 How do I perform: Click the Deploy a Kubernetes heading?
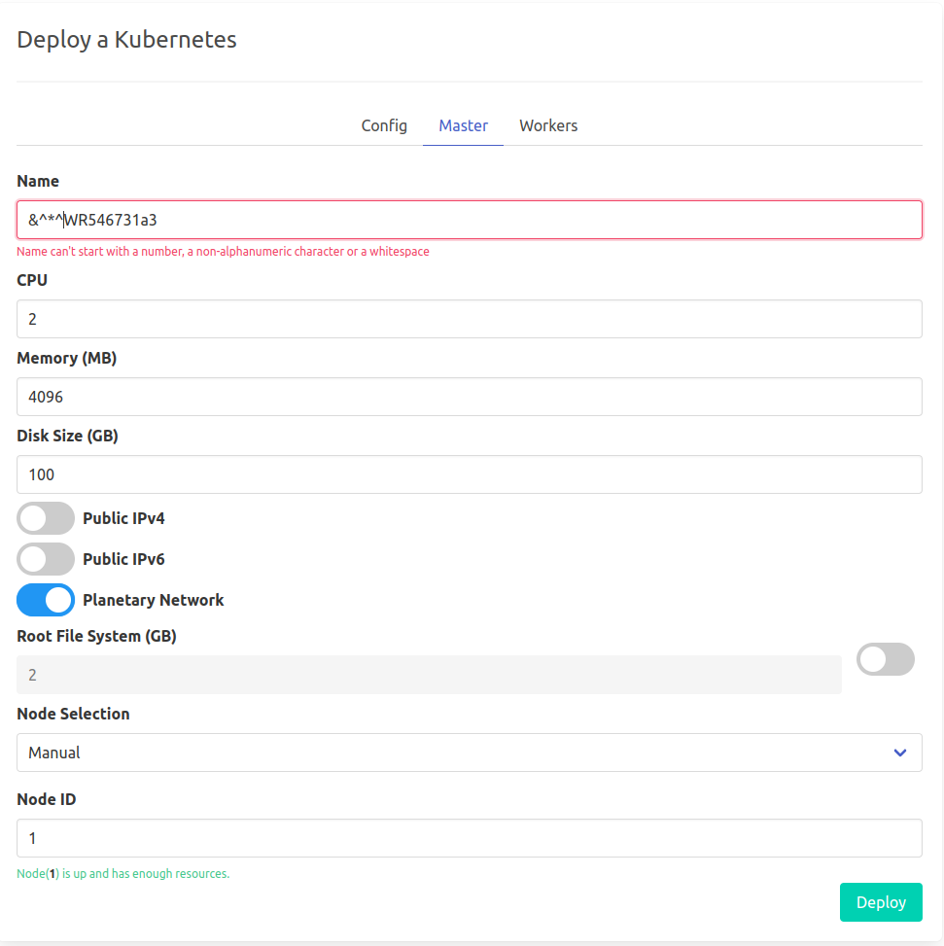[126, 40]
